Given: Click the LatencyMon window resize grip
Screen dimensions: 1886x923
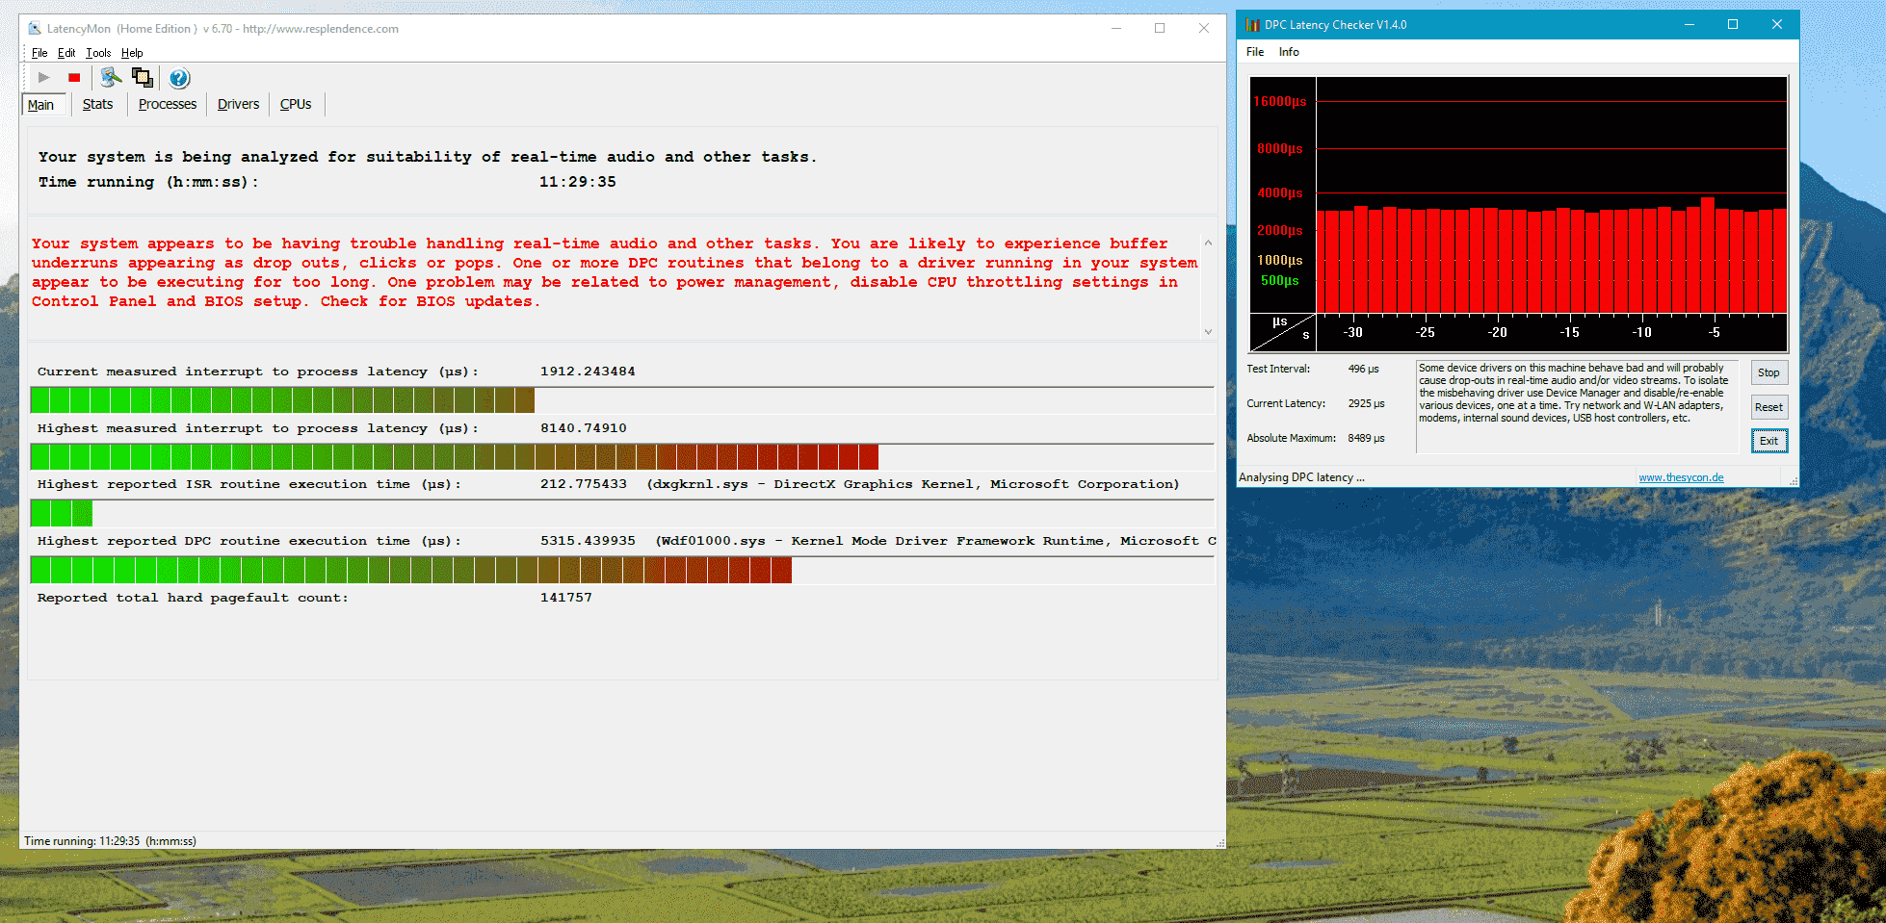Looking at the screenshot, I should click(x=1219, y=842).
